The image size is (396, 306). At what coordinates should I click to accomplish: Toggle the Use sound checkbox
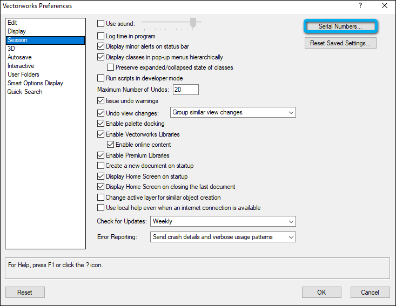(x=101, y=24)
